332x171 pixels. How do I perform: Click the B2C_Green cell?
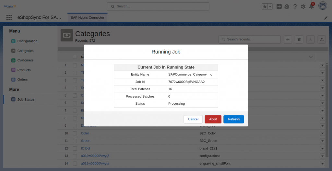208,141
